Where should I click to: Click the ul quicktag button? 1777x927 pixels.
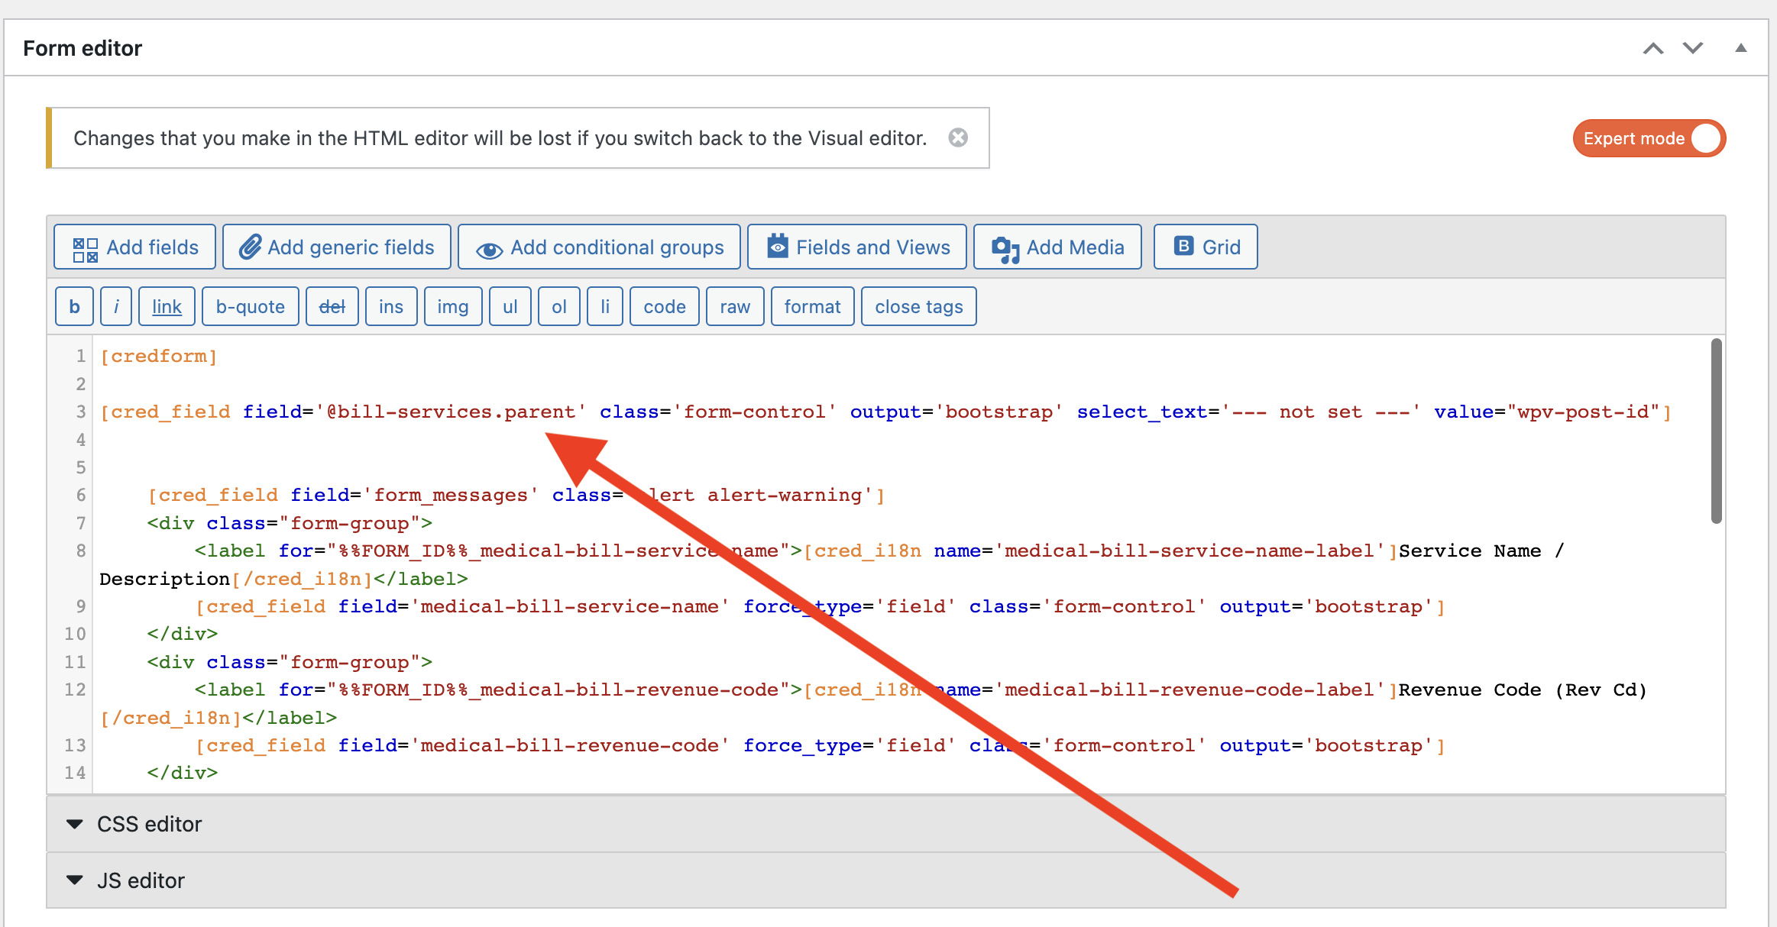510,306
